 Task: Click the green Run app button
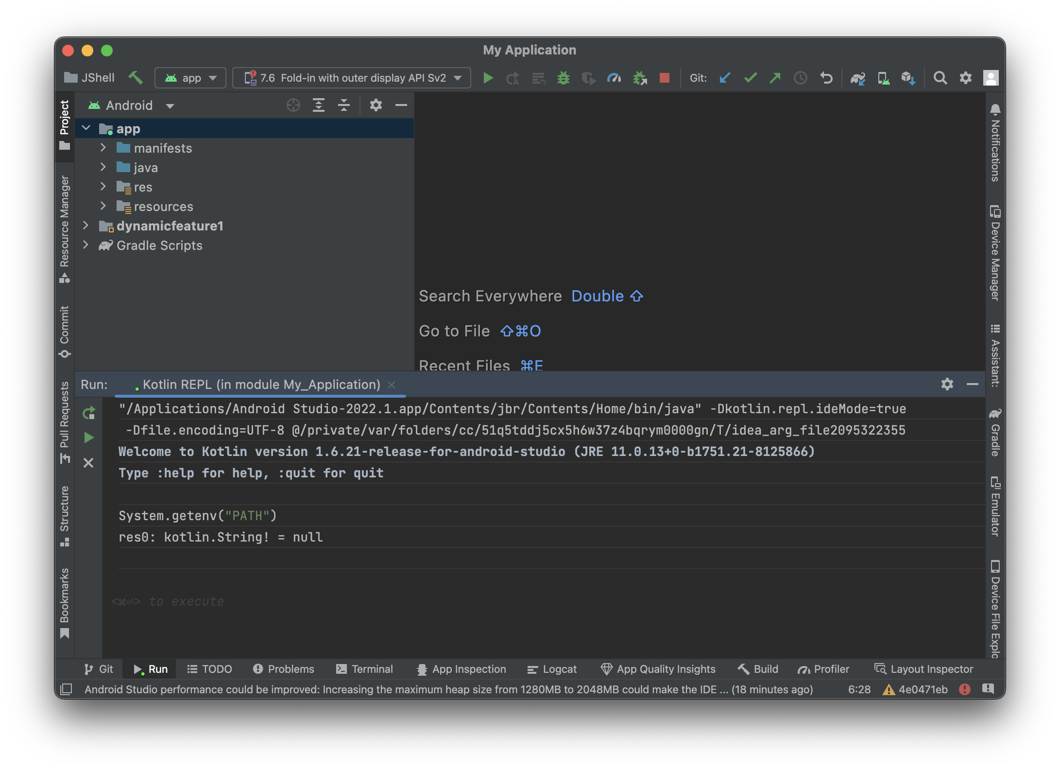click(488, 78)
